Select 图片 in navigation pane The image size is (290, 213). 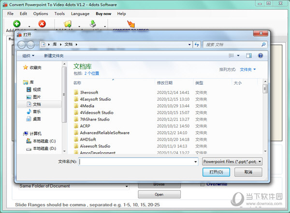(x=34, y=97)
